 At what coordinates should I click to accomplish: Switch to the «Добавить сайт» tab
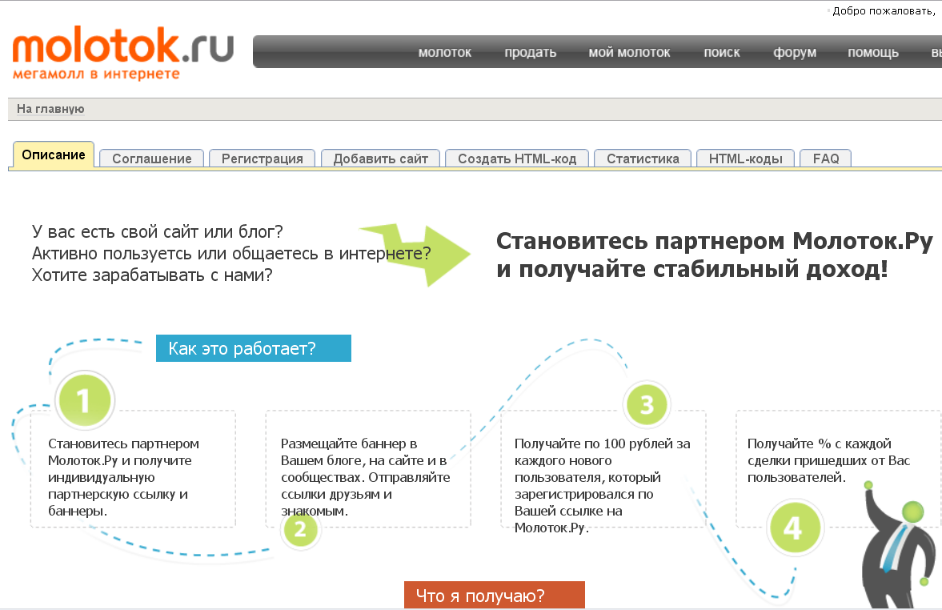click(x=381, y=159)
